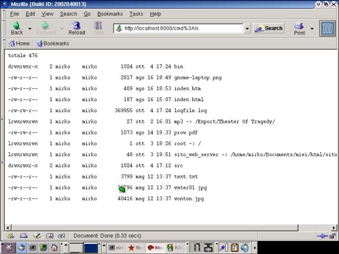The width and height of the screenshot is (339, 254).
Task: Open the Home page from personal toolbar
Action: 19,44
